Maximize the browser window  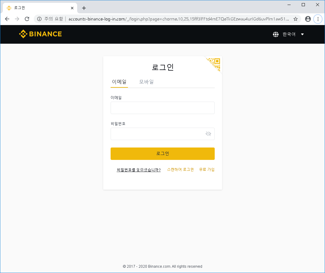pyautogui.click(x=303, y=5)
